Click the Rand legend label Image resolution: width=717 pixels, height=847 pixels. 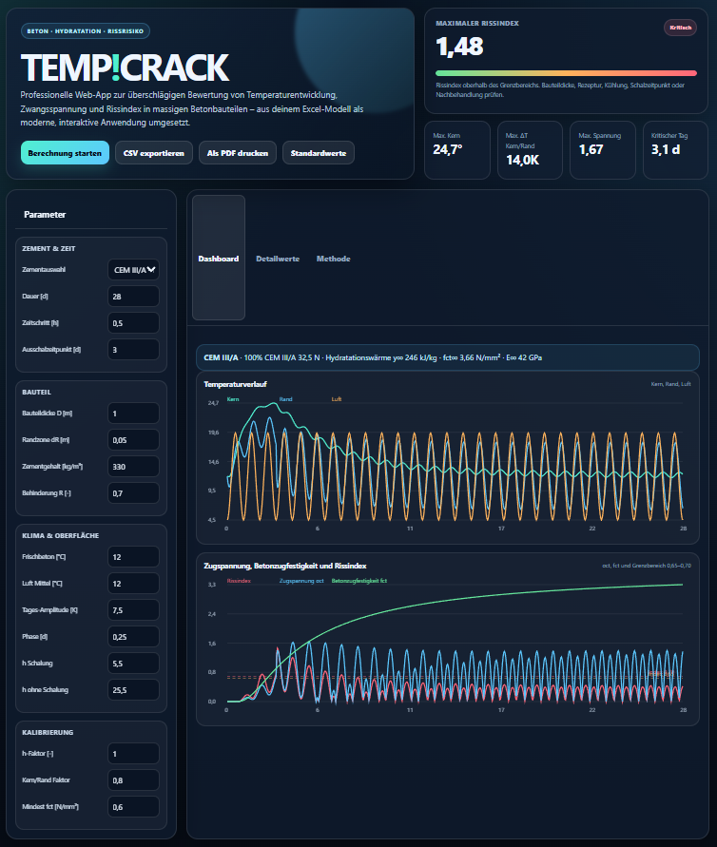pyautogui.click(x=285, y=399)
